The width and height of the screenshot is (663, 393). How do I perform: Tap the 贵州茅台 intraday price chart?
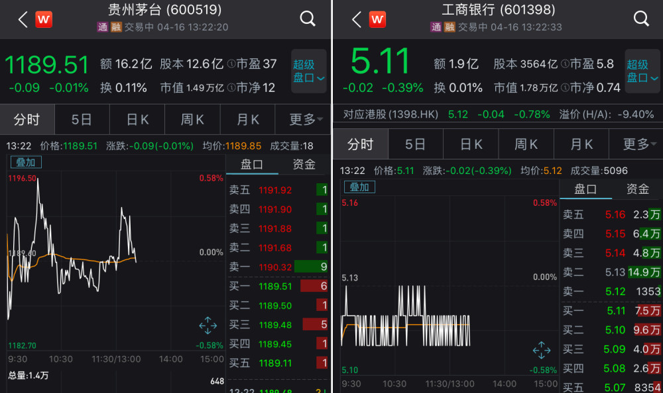[115, 261]
